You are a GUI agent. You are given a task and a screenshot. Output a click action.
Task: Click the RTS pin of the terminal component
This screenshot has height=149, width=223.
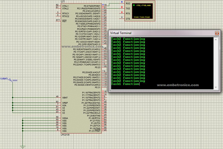point(128,13)
